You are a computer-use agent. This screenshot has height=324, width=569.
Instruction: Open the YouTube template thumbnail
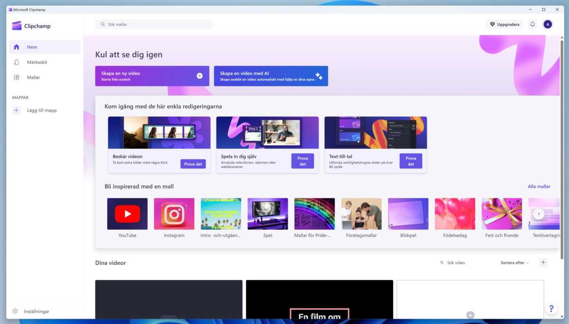[x=127, y=213]
